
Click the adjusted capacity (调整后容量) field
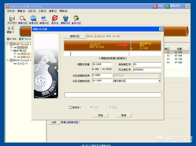pos(102,64)
